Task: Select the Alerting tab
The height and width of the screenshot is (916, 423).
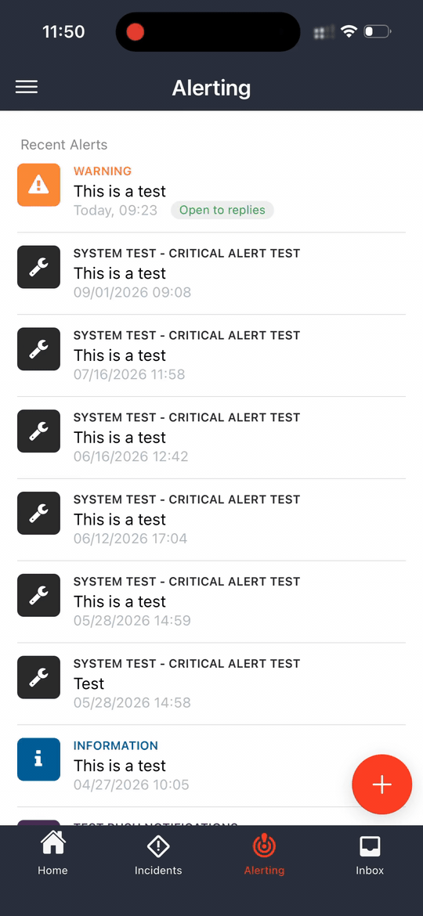Action: click(x=264, y=854)
